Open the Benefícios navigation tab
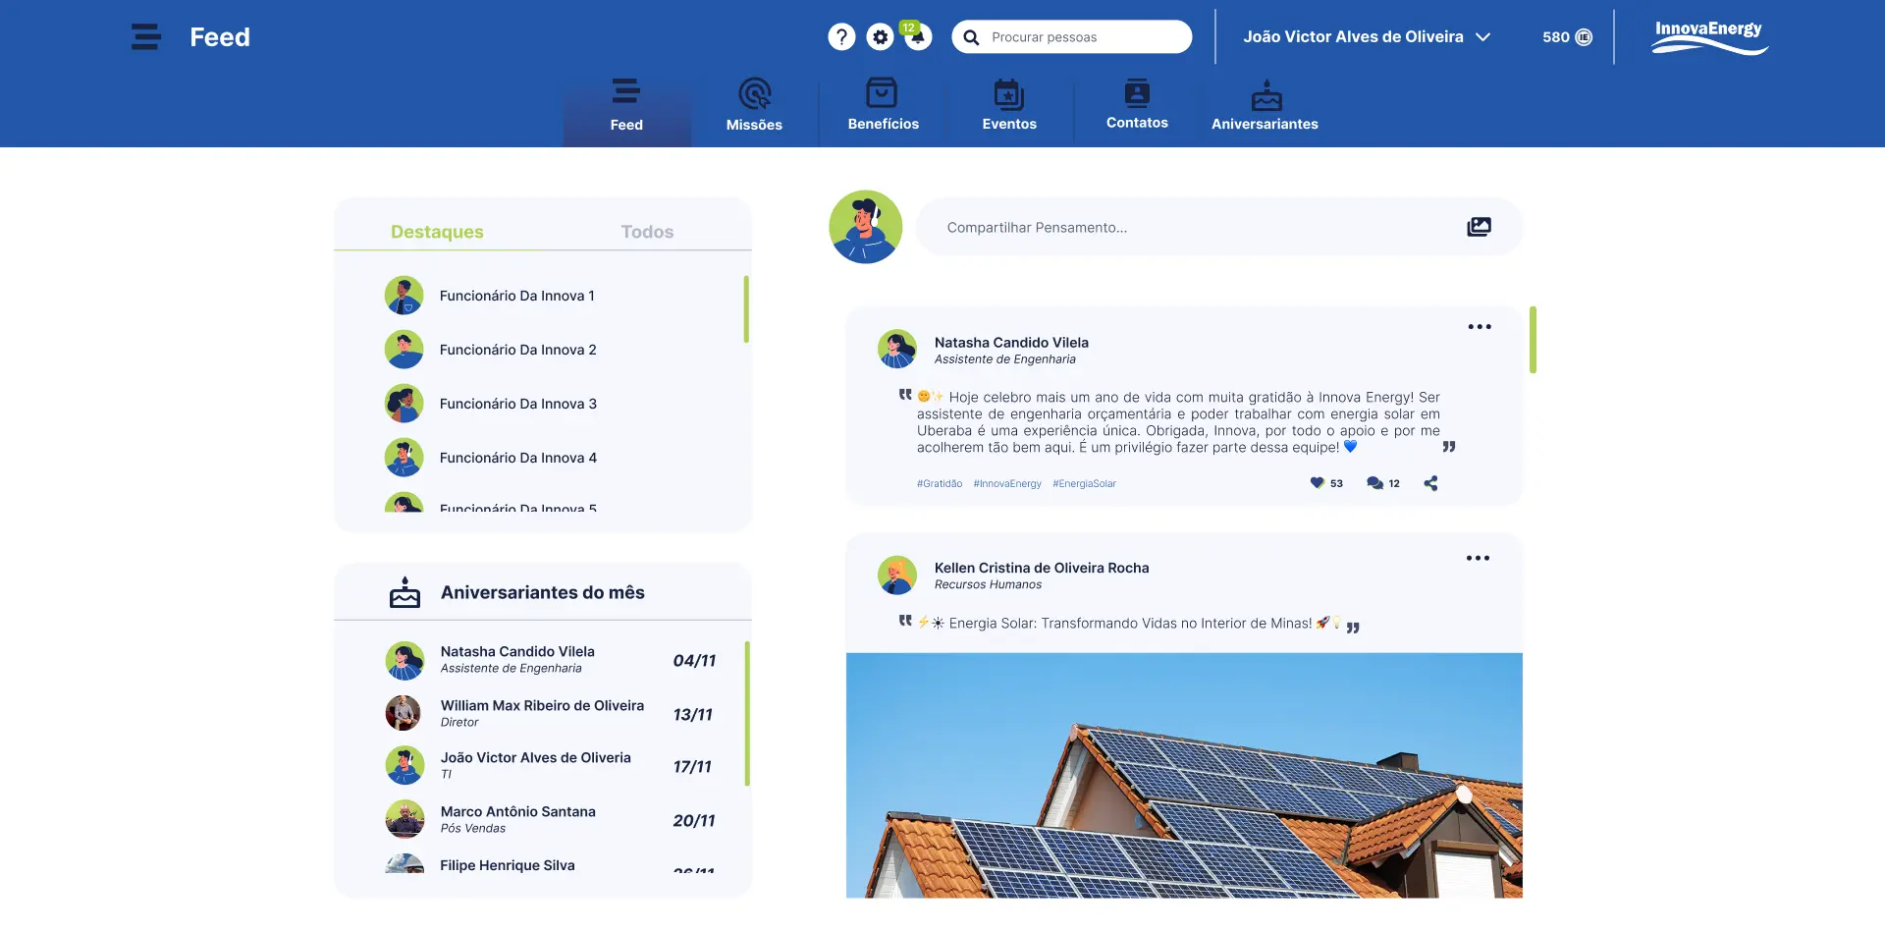 pyautogui.click(x=883, y=105)
